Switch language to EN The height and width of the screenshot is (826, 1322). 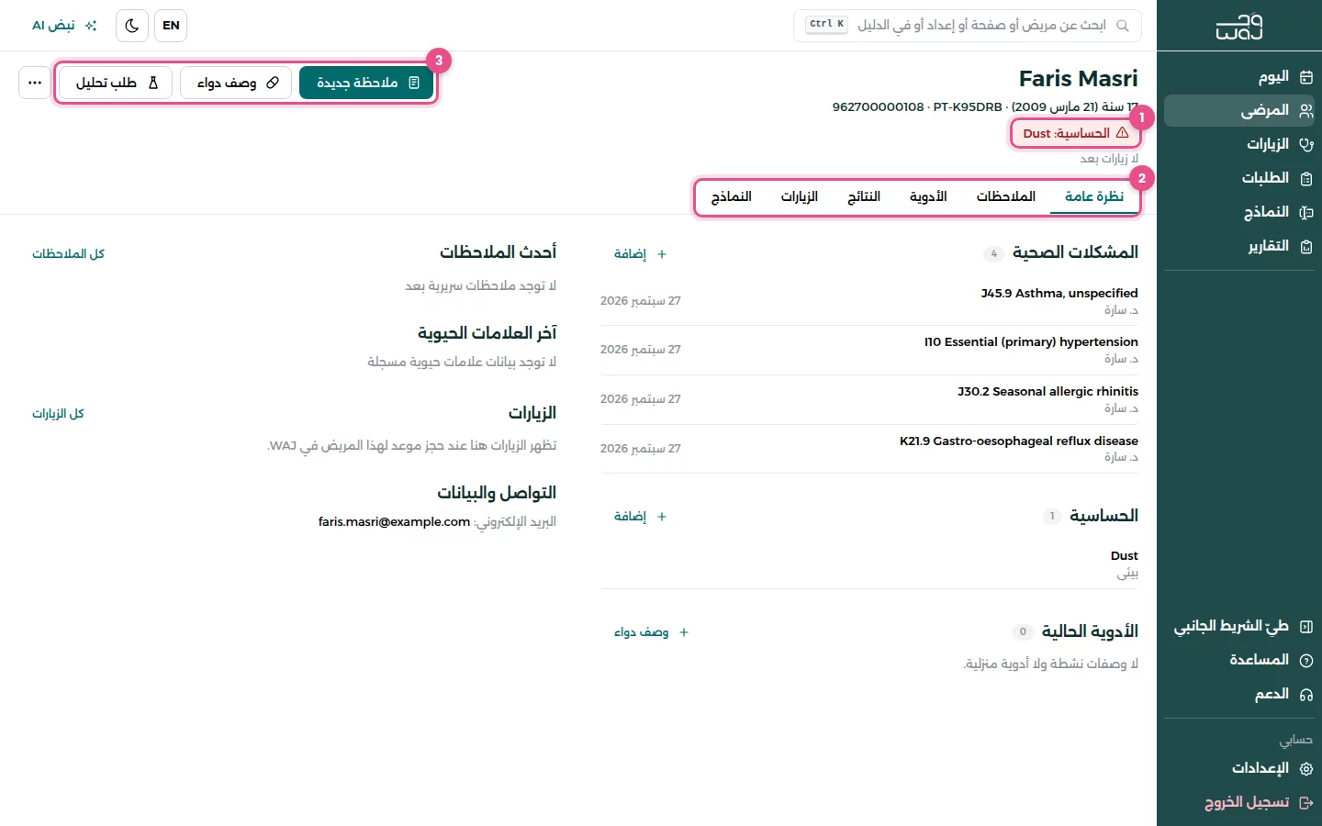point(171,26)
